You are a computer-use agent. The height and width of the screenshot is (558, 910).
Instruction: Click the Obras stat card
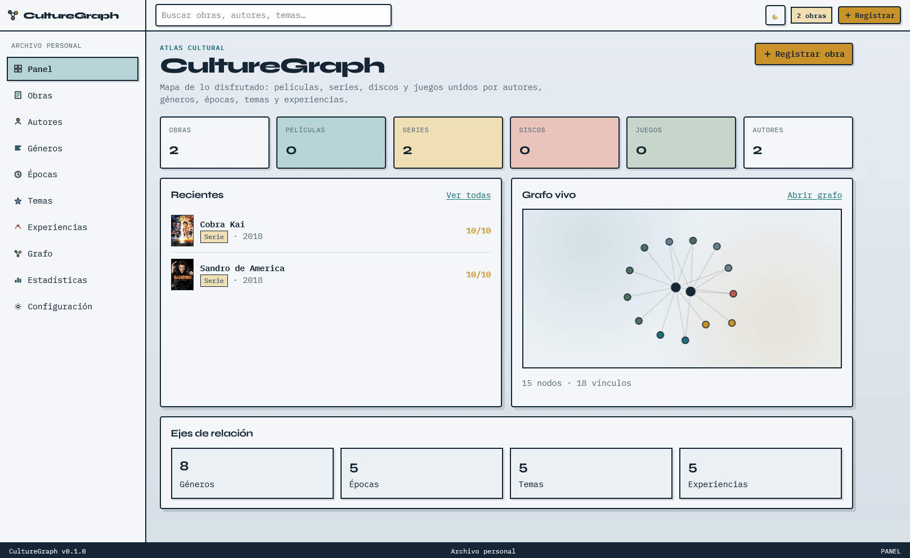214,142
